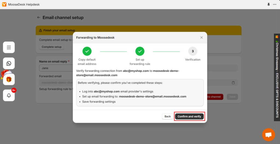
Task: Click the Forwarding to Moosedesk dialog title
Action: [x=95, y=38]
